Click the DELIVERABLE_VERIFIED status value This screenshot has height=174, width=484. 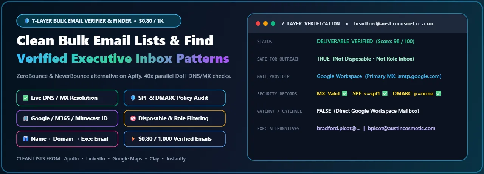pyautogui.click(x=366, y=41)
